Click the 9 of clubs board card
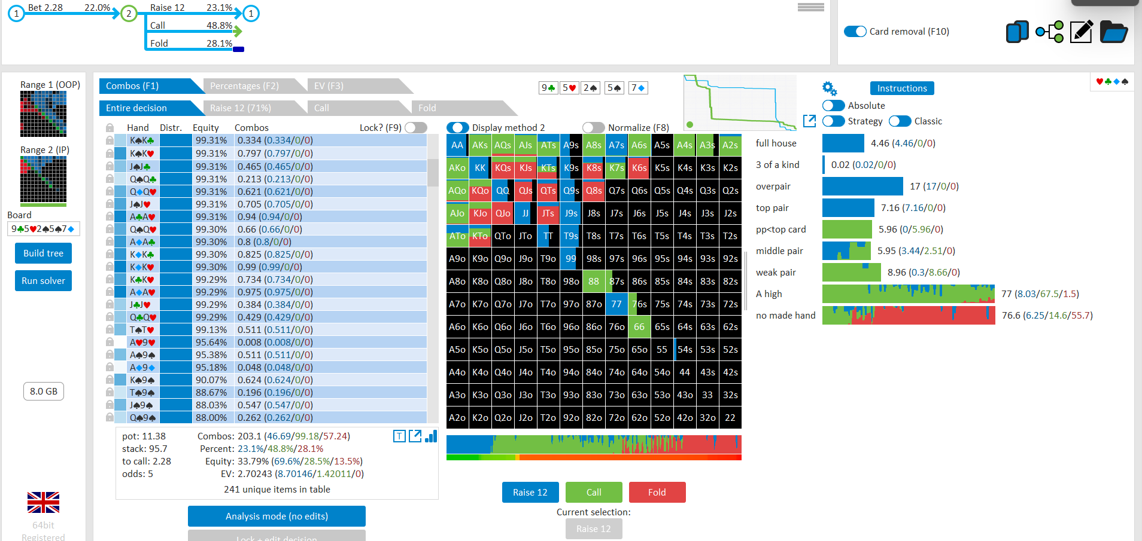 tap(548, 88)
